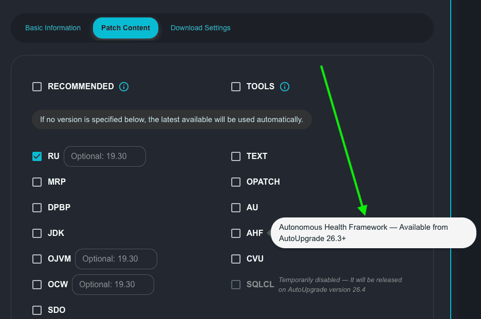Switch to the Basic Information tab

[x=53, y=28]
